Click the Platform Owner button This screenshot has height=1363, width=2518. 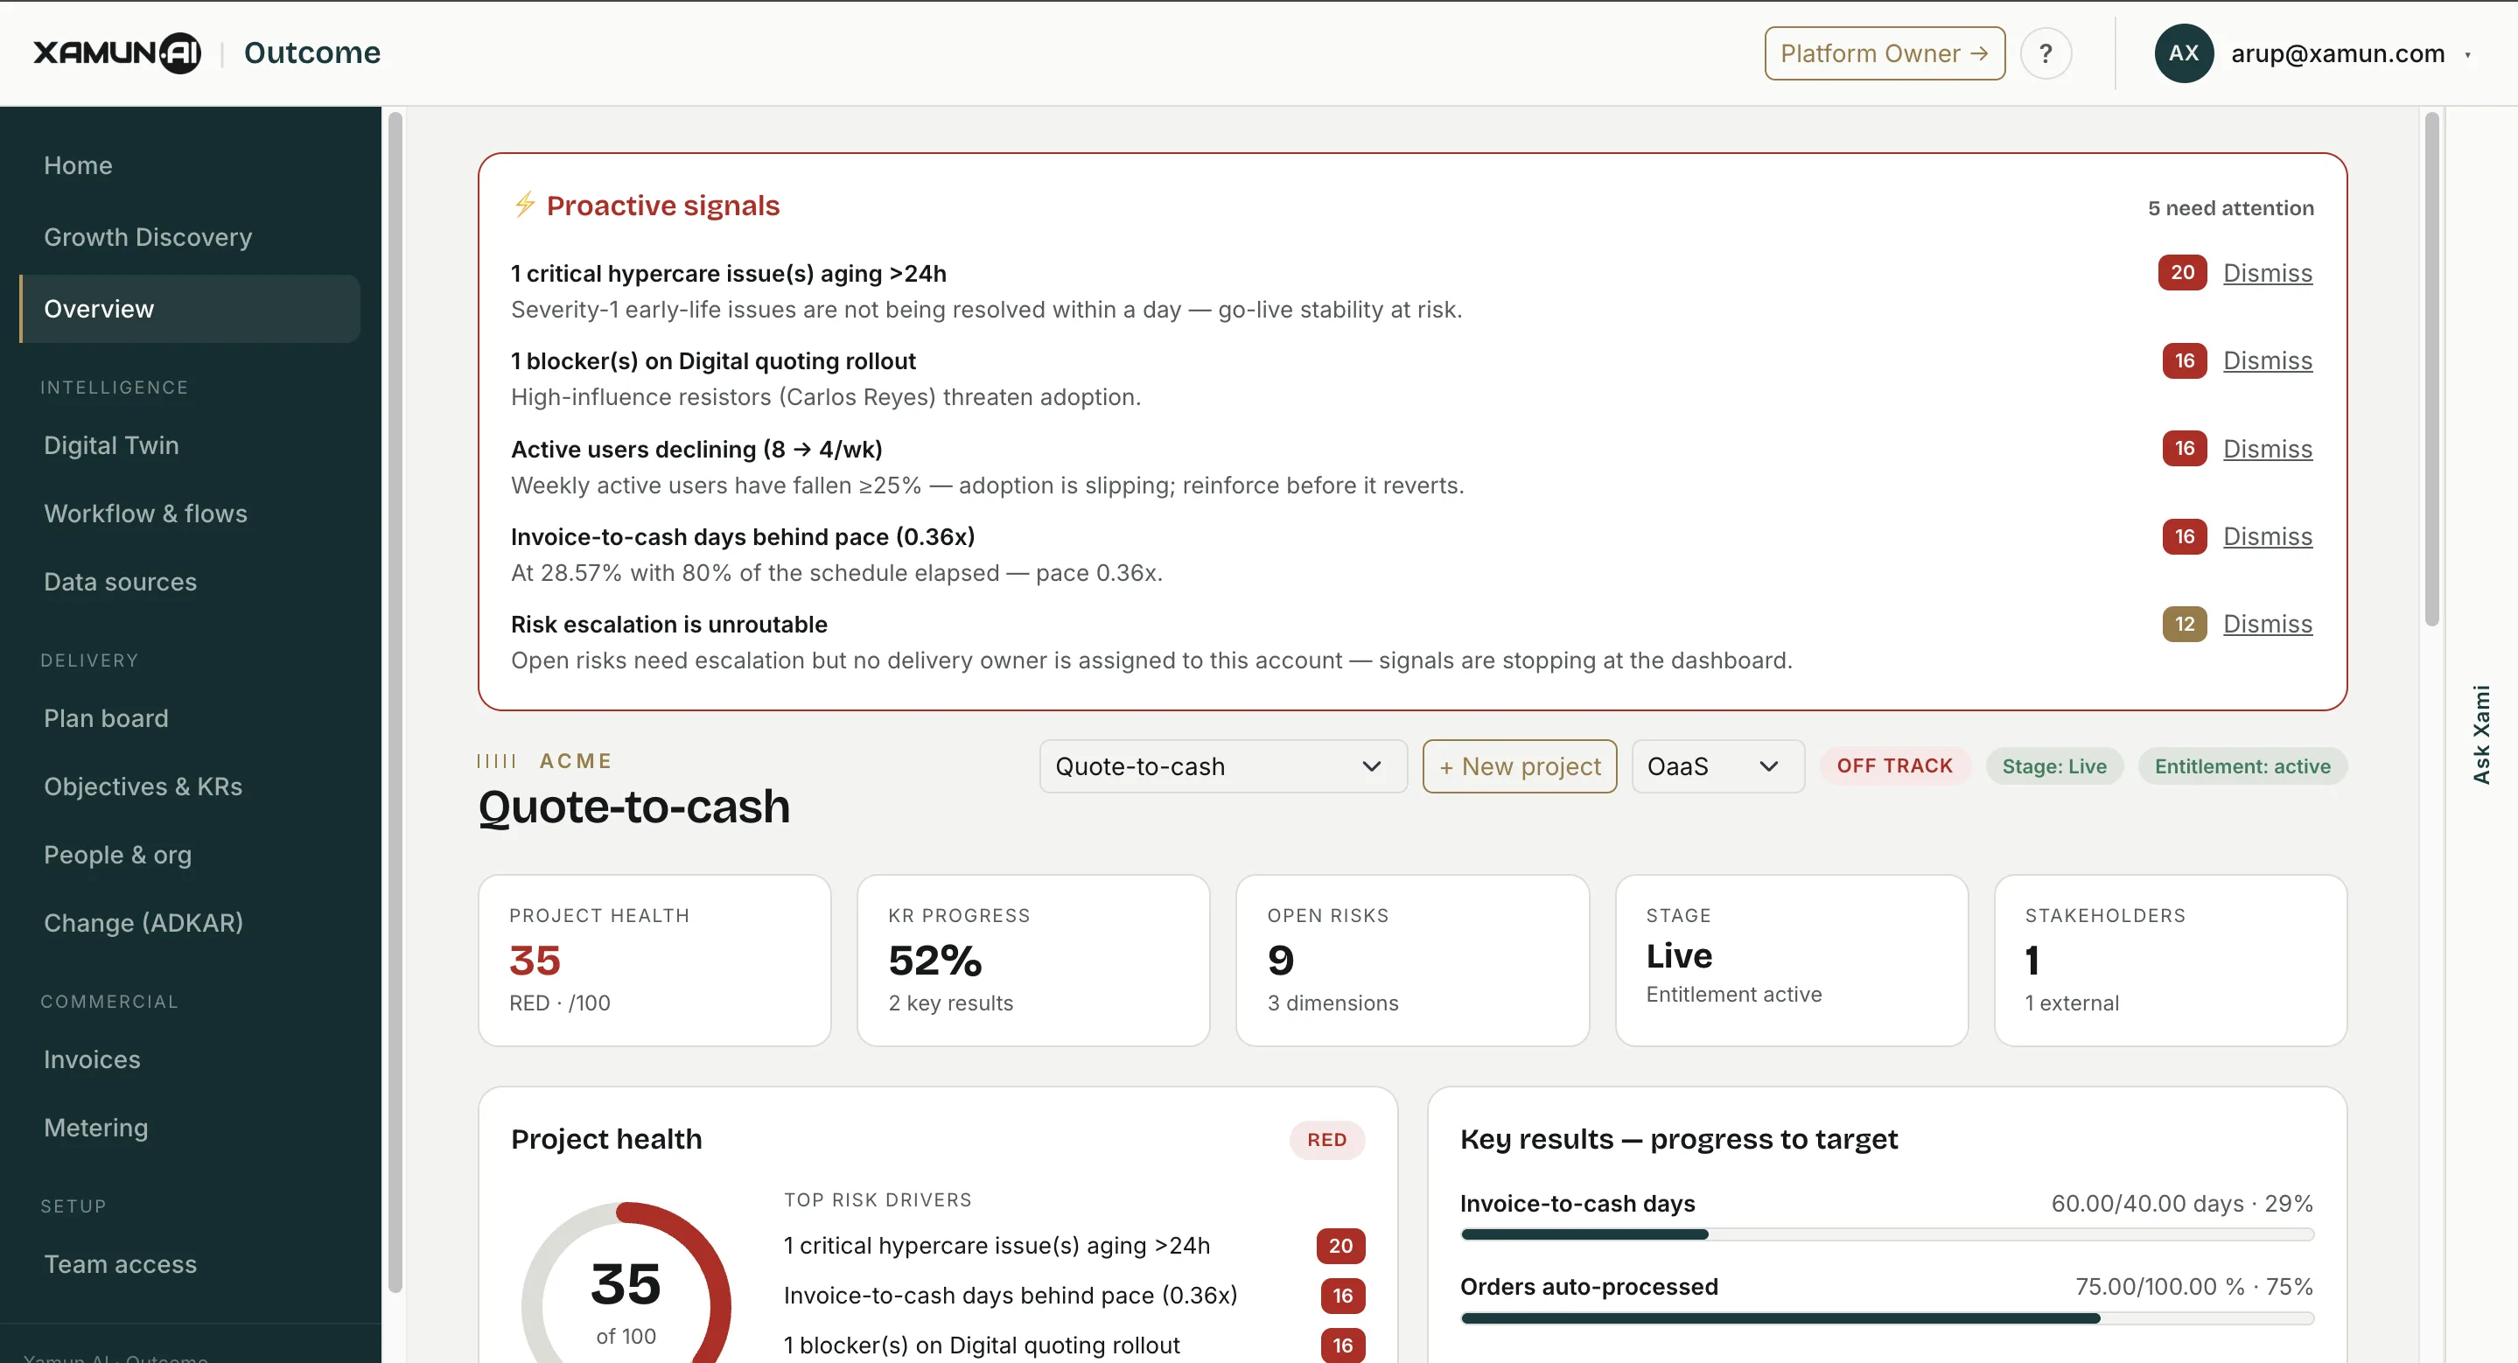point(1884,53)
